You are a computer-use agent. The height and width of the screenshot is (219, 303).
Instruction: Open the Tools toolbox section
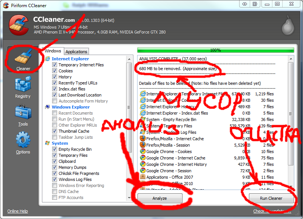[x=23, y=115]
